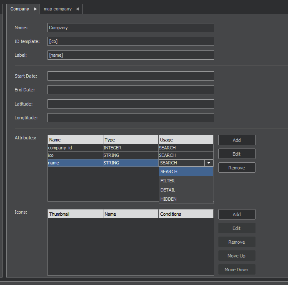This screenshot has height=285, width=288.
Task: Add a new icon entry
Action: tap(236, 214)
